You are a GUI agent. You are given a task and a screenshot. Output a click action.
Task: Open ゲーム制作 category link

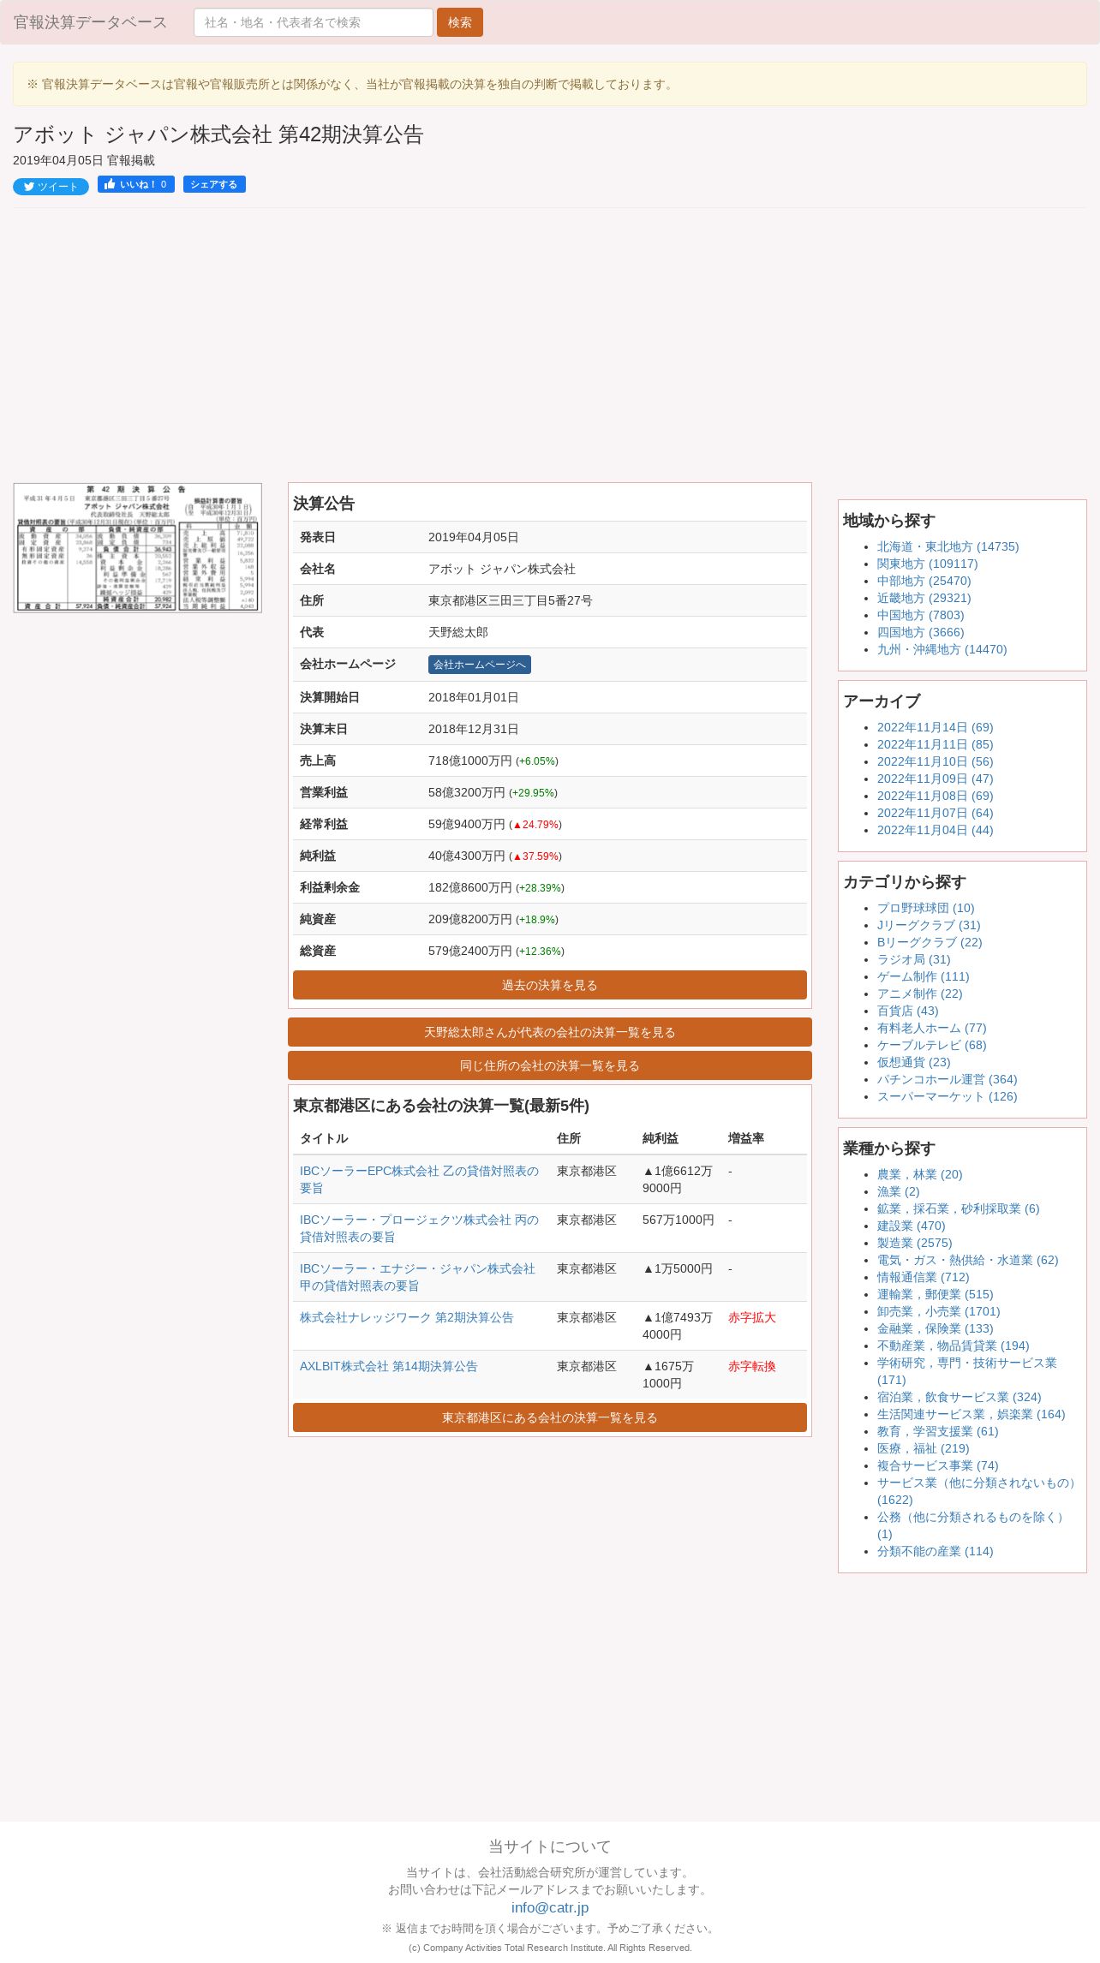[x=923, y=976]
